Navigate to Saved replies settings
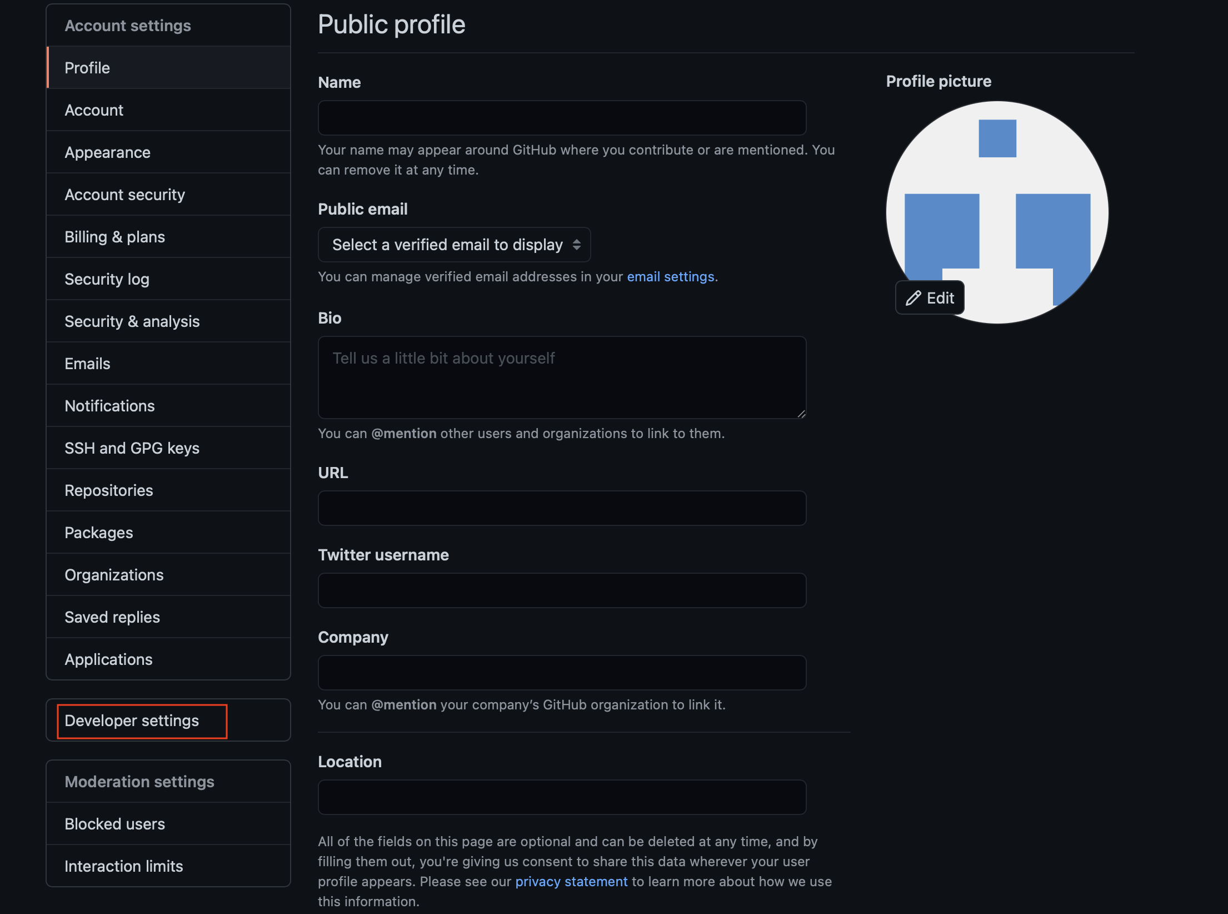1228x914 pixels. point(111,617)
